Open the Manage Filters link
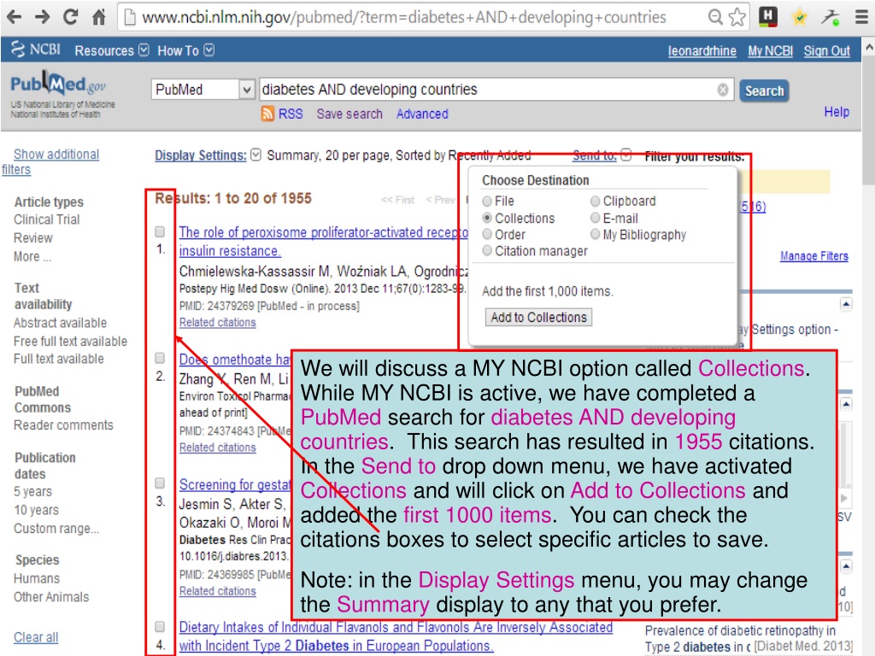Screen dimensions: 875x656 813,256
